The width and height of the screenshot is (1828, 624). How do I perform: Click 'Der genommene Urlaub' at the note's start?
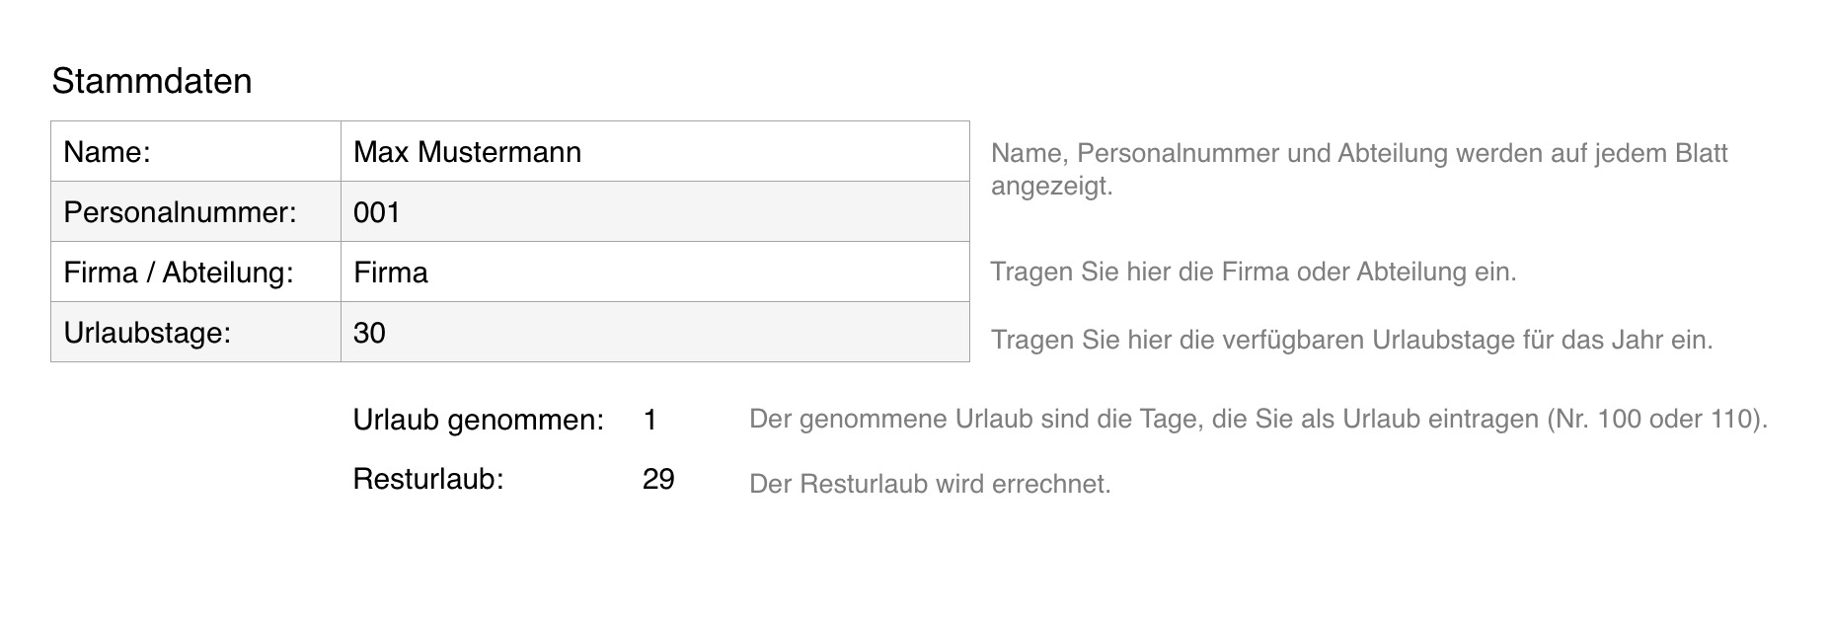(849, 420)
